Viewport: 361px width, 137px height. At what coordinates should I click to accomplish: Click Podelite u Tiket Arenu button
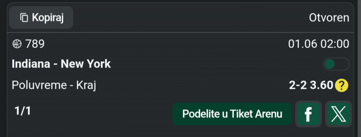point(232,114)
